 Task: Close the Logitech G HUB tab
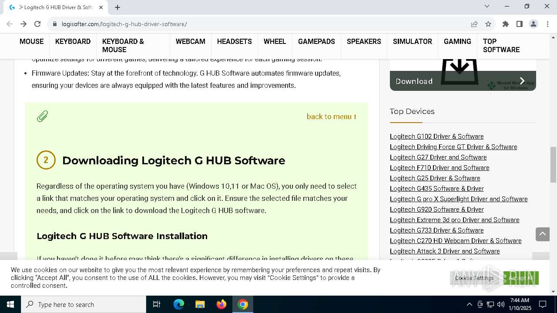(101, 7)
